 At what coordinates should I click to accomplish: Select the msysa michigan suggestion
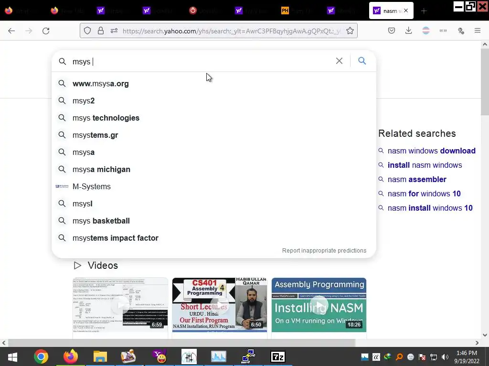pos(213,169)
